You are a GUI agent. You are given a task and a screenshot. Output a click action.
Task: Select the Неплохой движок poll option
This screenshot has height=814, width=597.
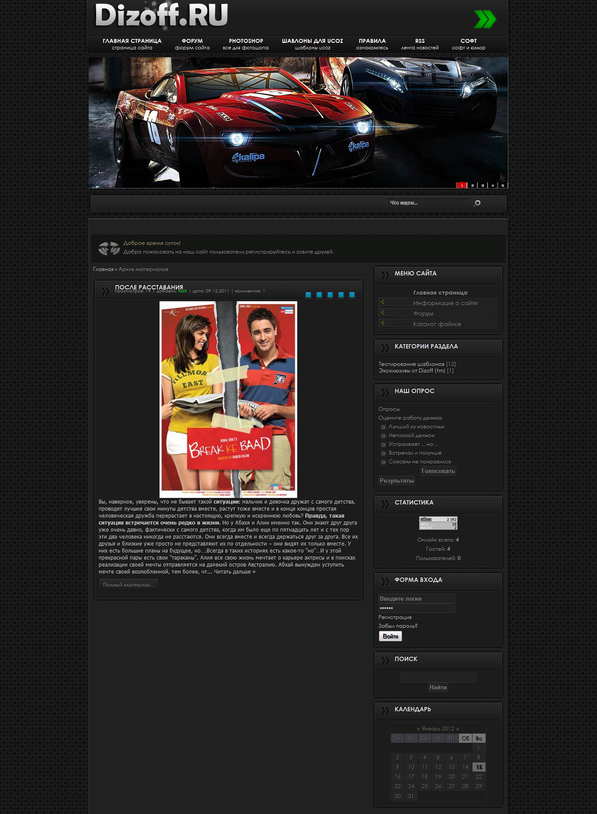coord(385,435)
